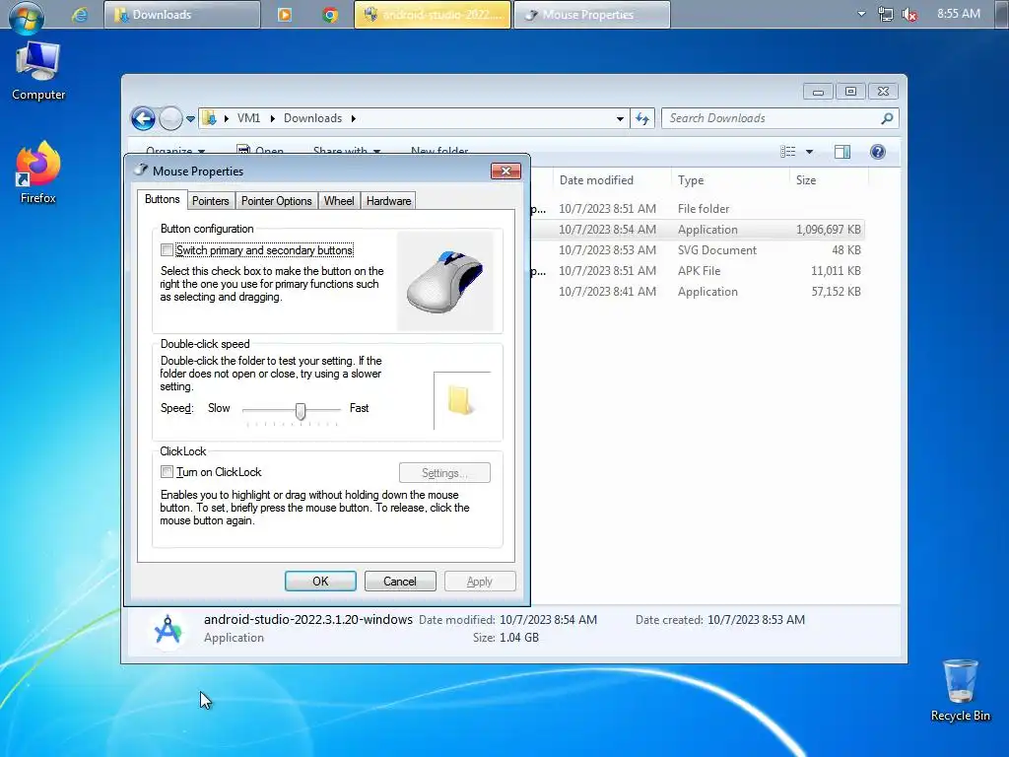Screen dimensions: 1009x757
Task: Click the search magnifier icon
Action: click(888, 118)
